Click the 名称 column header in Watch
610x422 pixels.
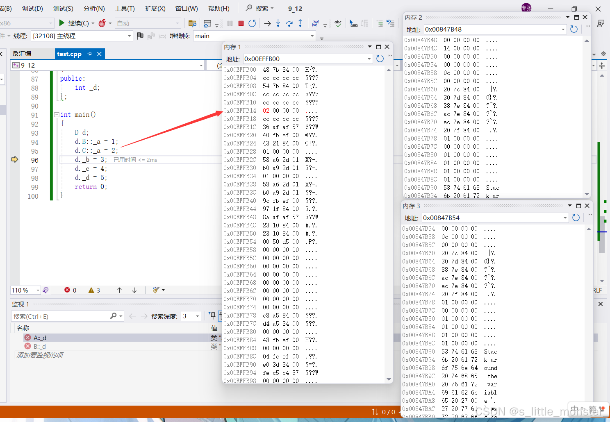tap(23, 328)
